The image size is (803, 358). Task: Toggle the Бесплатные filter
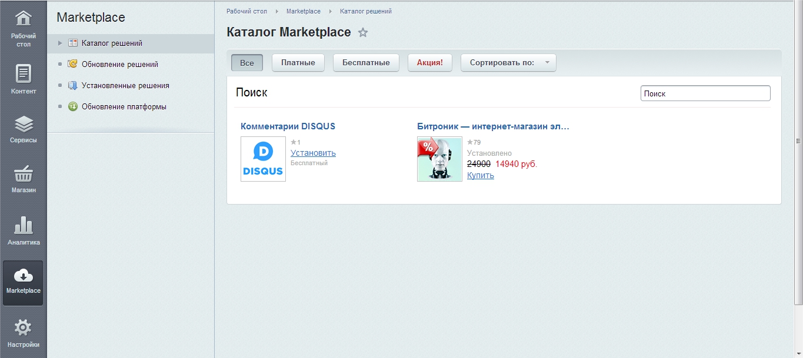[366, 62]
